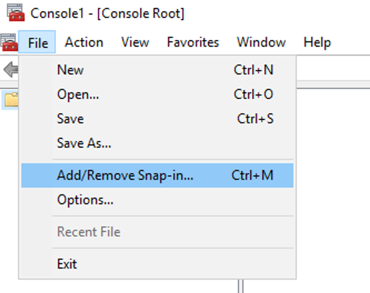
Task: Open the Help menu
Action: point(317,42)
